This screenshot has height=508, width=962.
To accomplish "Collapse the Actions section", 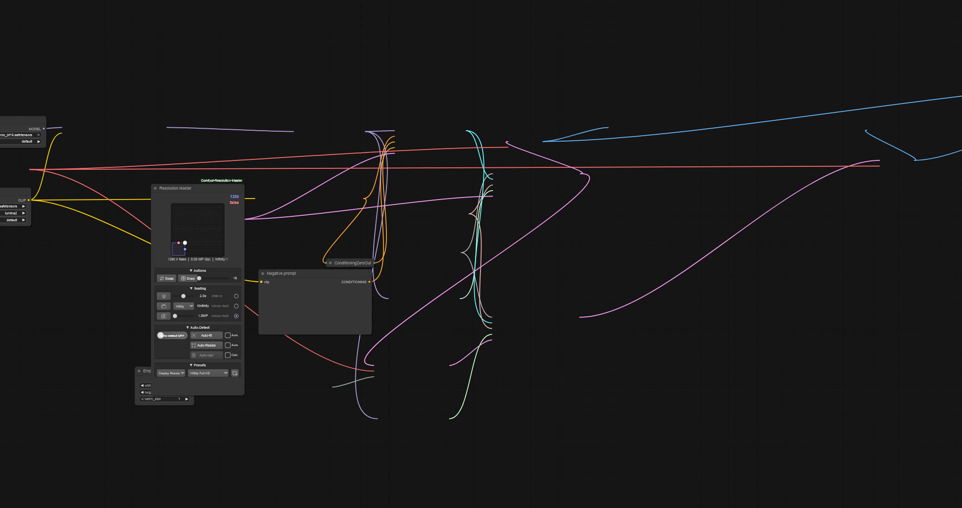I will click(x=198, y=271).
